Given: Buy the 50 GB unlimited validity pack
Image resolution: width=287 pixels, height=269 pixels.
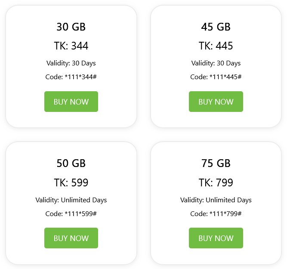Looking at the screenshot, I should pyautogui.click(x=71, y=238).
